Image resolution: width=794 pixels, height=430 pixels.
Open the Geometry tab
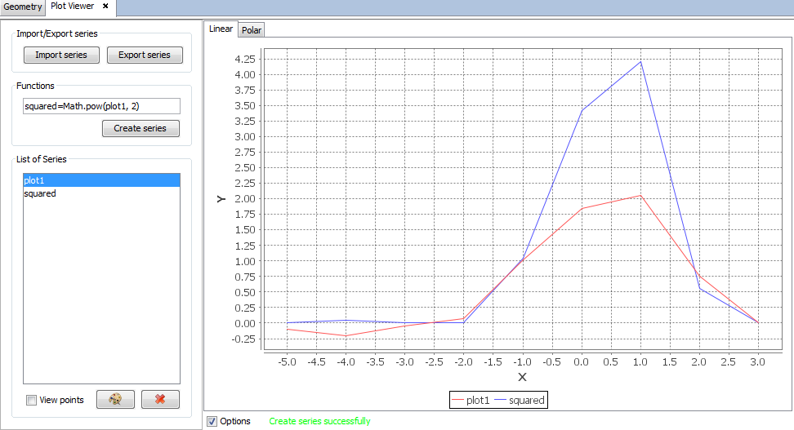click(x=22, y=7)
